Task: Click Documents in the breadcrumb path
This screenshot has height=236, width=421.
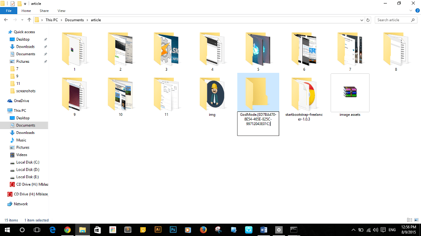Action: (x=74, y=20)
